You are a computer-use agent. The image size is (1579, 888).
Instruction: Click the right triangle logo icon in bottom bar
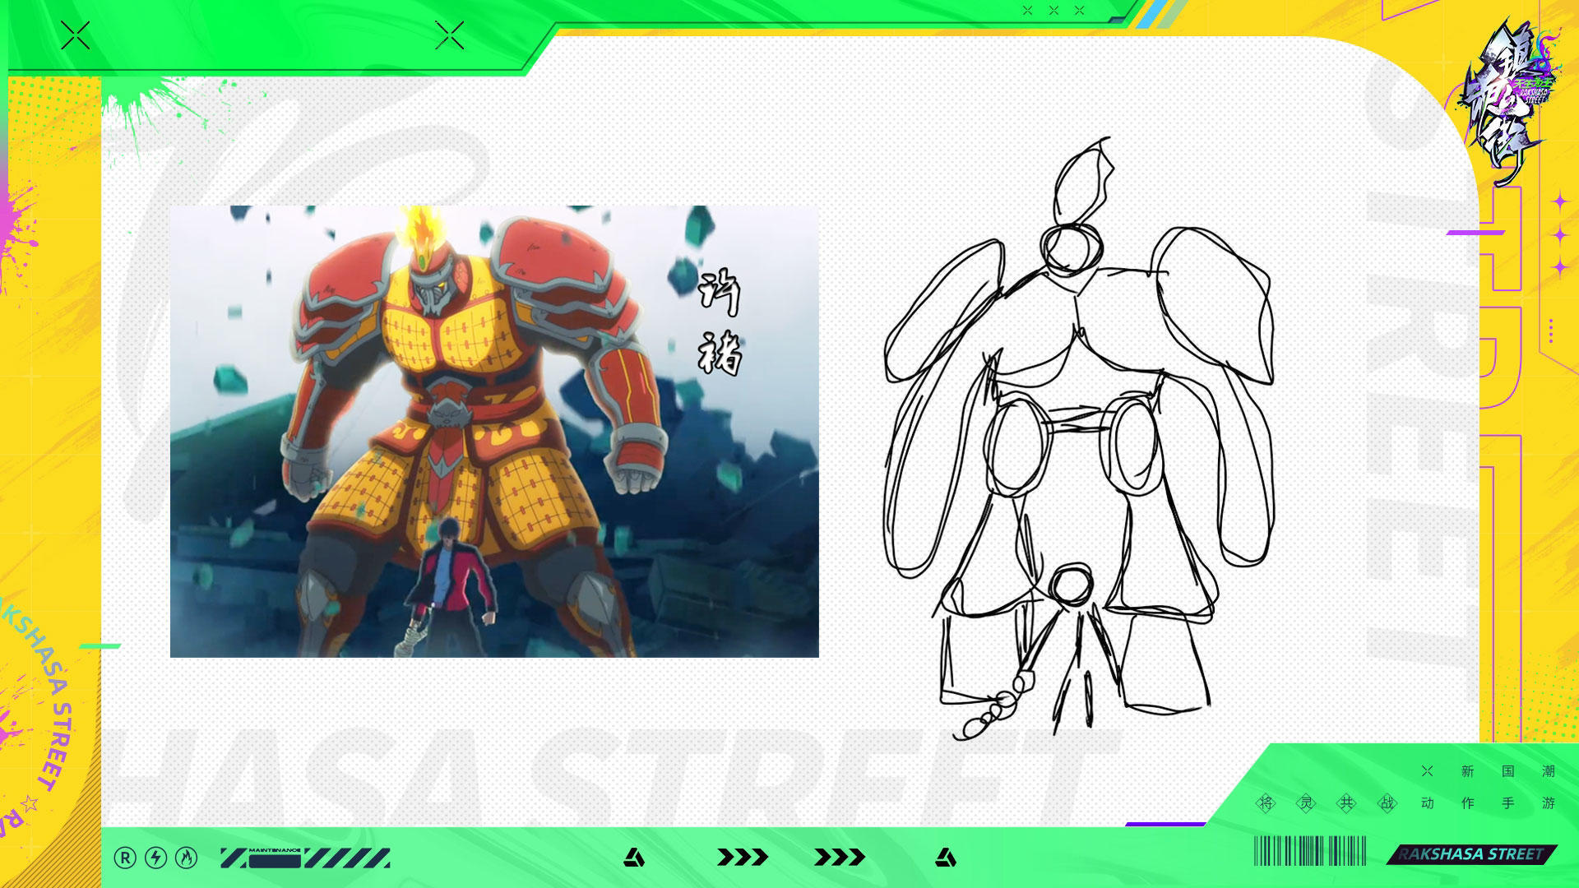[x=946, y=858]
